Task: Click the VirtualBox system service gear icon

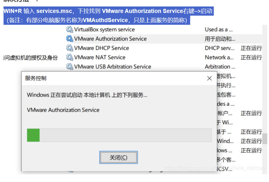Action: (69, 29)
